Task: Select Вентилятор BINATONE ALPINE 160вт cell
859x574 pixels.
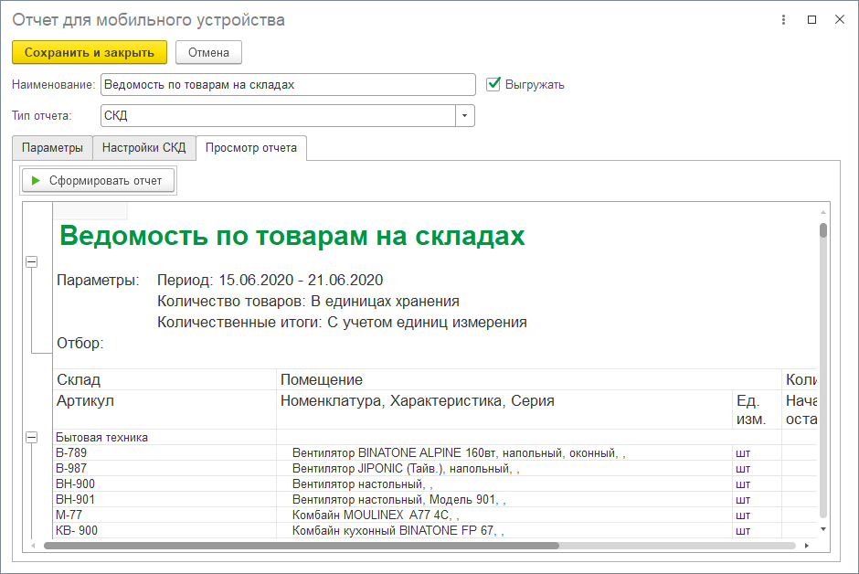Action: coord(504,453)
